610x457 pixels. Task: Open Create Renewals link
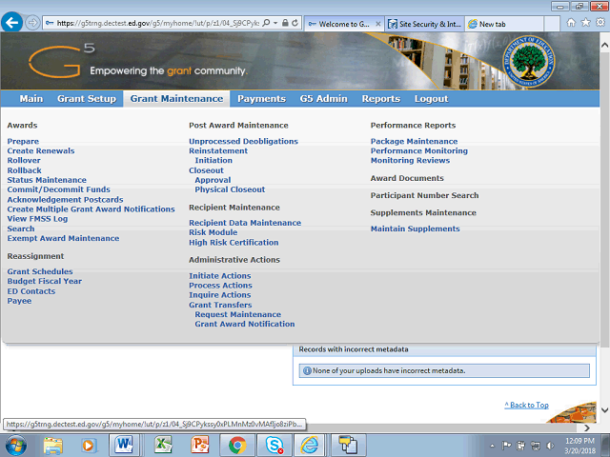tap(41, 150)
